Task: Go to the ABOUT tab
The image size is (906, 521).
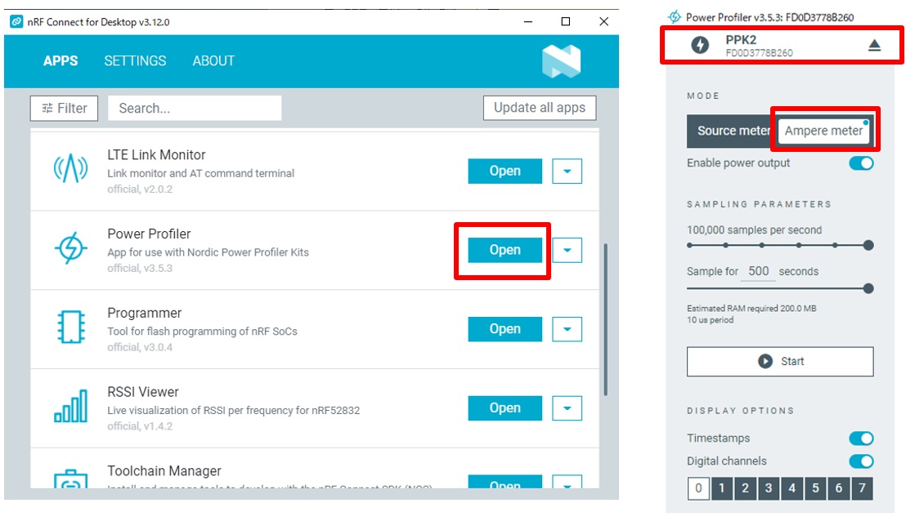Action: (213, 61)
